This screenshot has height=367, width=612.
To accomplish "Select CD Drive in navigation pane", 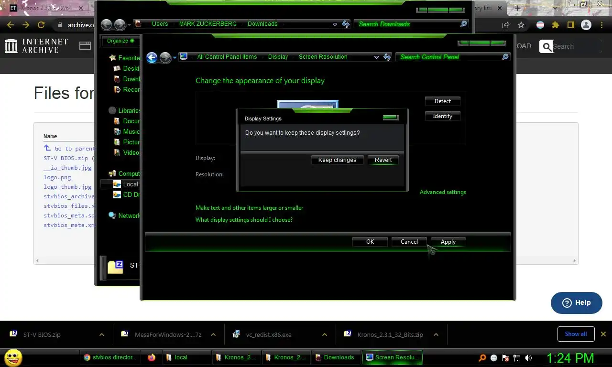I will click(x=126, y=194).
